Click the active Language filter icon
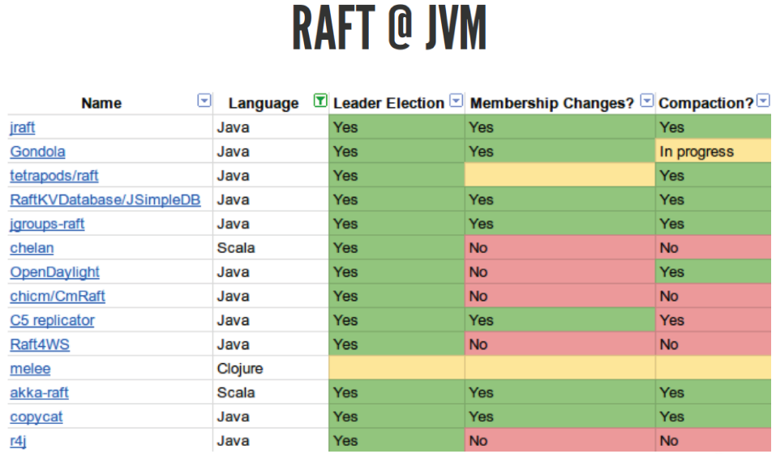Screen dimensions: 776x454 point(320,101)
